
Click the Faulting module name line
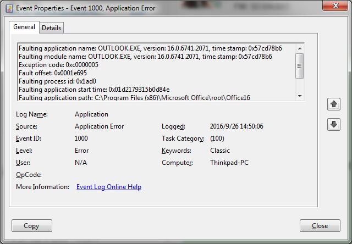coord(145,57)
